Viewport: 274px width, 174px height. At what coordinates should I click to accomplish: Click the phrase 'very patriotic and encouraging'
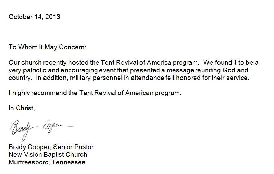[53, 70]
